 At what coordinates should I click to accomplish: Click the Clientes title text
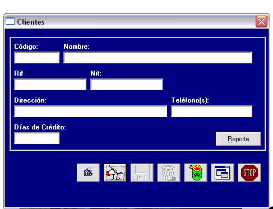coord(31,22)
